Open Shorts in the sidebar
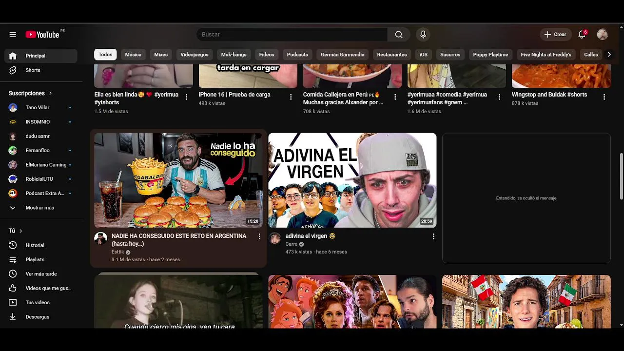This screenshot has height=351, width=624. (x=41, y=70)
